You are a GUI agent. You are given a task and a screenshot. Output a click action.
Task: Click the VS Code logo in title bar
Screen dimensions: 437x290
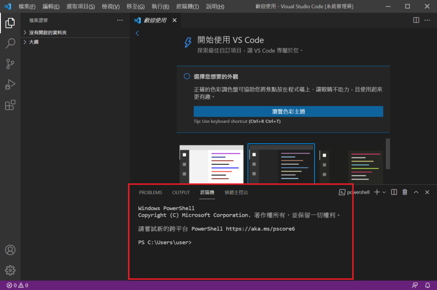pyautogui.click(x=8, y=6)
